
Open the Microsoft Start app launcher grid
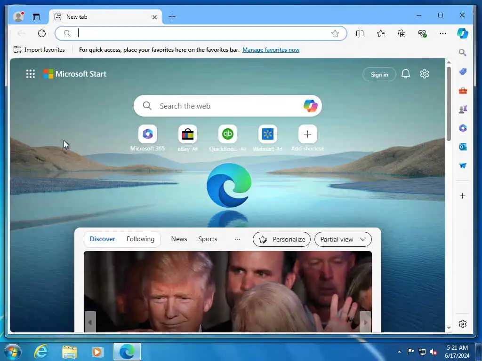31,74
